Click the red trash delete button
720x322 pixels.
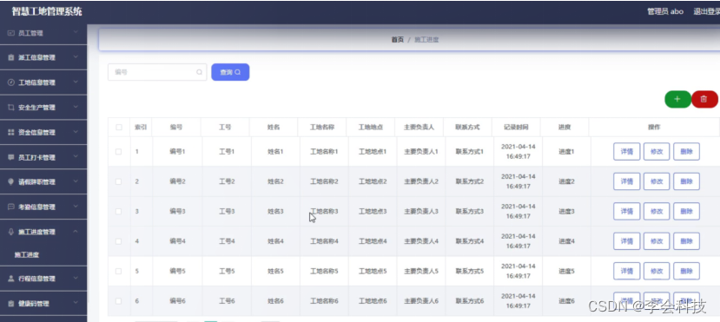click(x=703, y=99)
